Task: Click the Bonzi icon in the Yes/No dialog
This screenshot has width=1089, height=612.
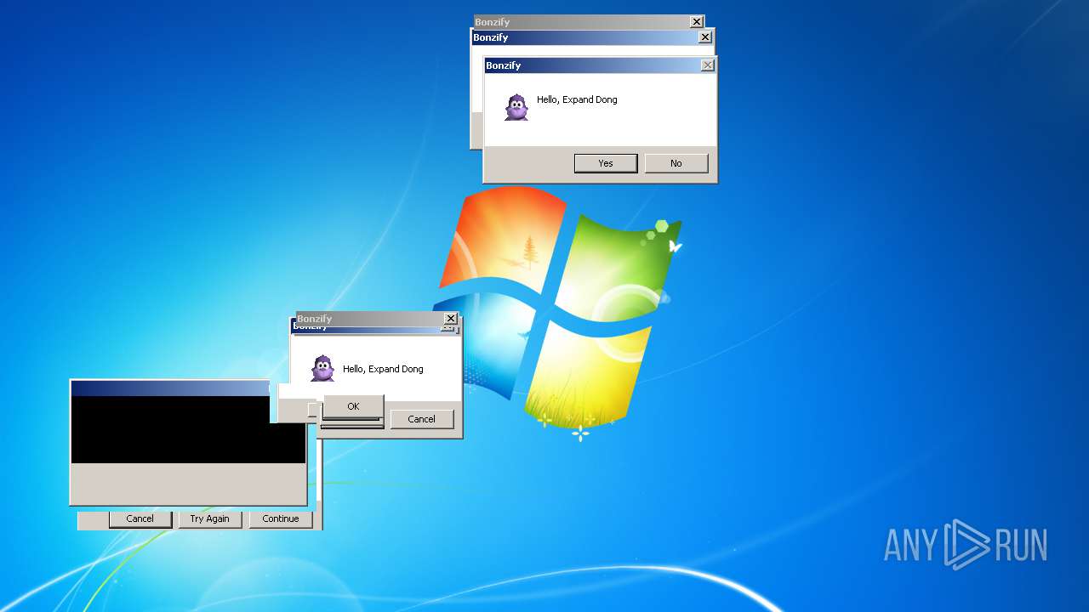Action: [516, 107]
